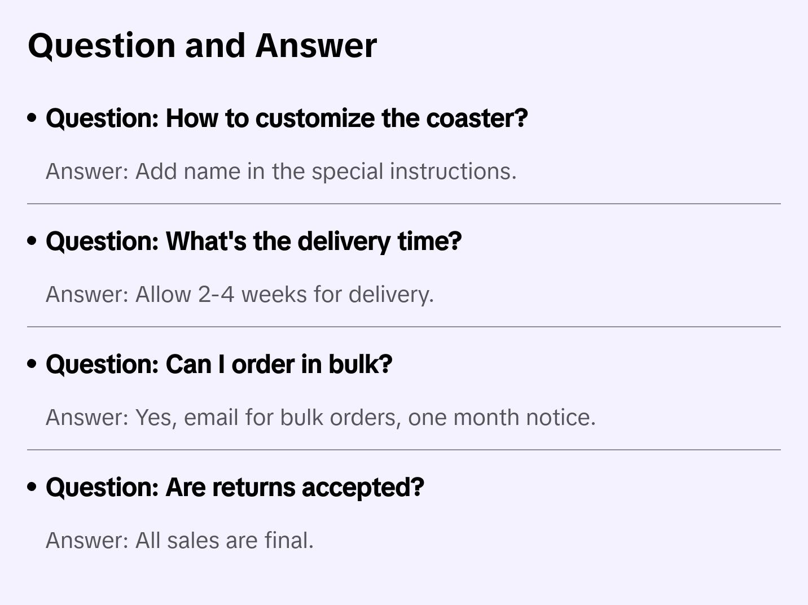Click the "All sales are final" answer
808x605 pixels.
[179, 541]
